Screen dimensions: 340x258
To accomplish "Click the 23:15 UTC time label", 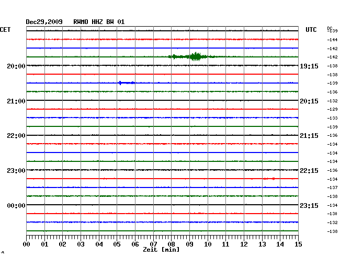I will tap(309, 205).
